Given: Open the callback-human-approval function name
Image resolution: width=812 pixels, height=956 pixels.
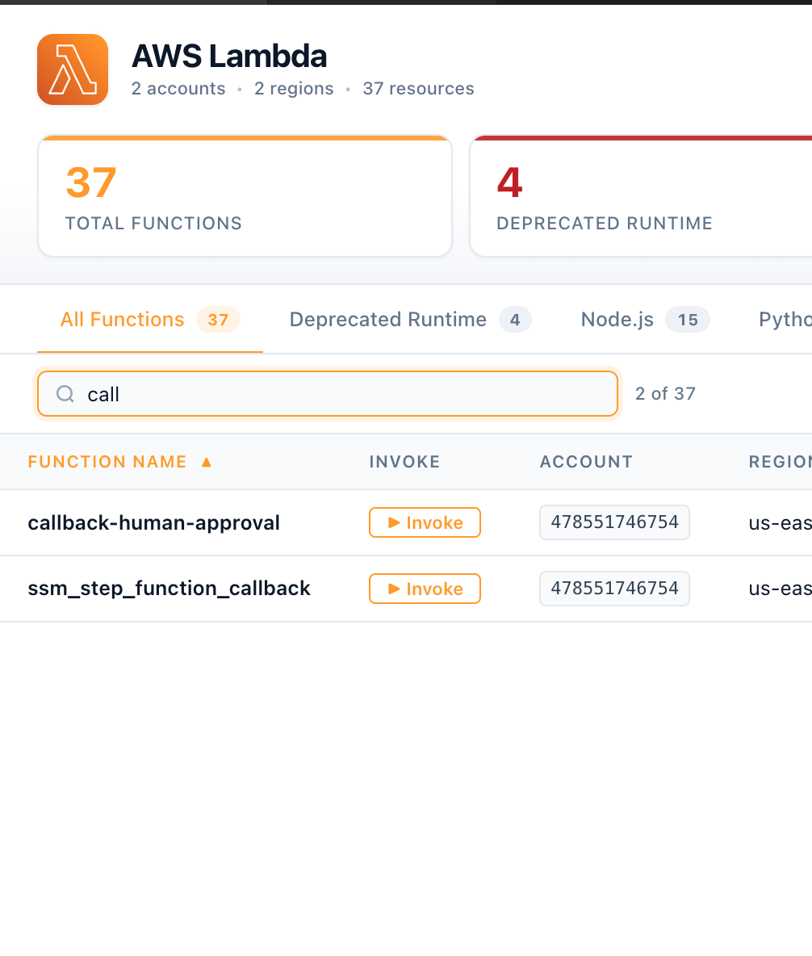Looking at the screenshot, I should (153, 523).
